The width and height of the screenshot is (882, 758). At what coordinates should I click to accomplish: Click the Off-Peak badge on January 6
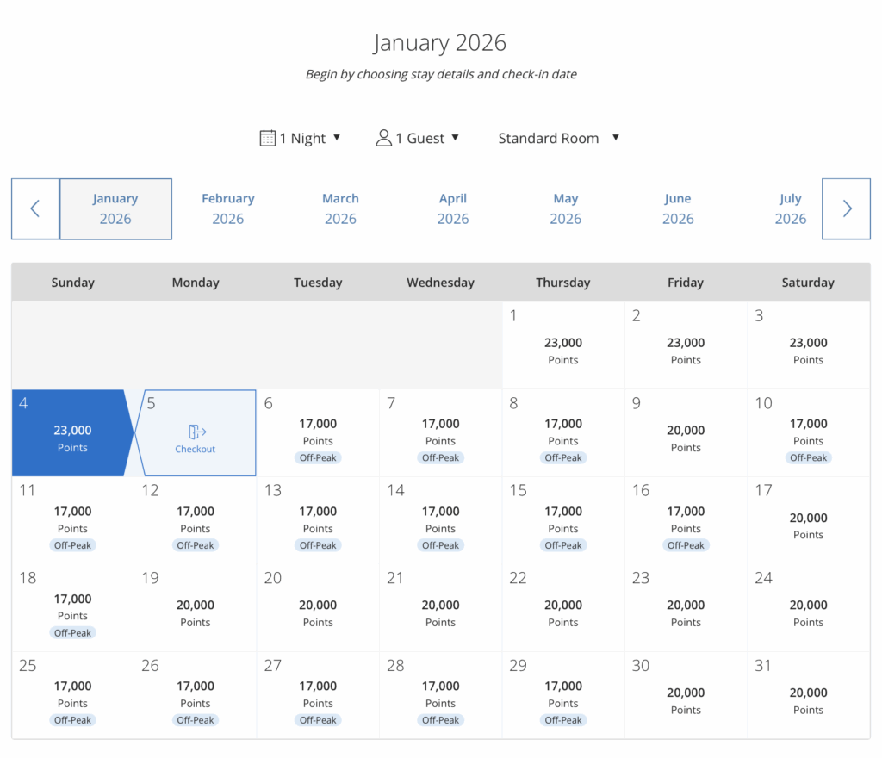(x=318, y=458)
